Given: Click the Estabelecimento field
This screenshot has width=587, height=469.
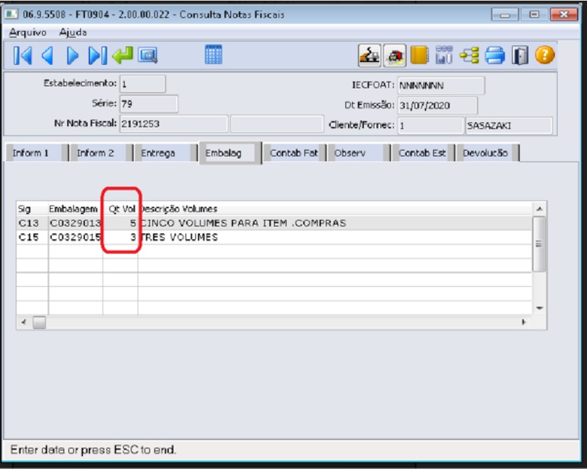Looking at the screenshot, I should coord(142,84).
